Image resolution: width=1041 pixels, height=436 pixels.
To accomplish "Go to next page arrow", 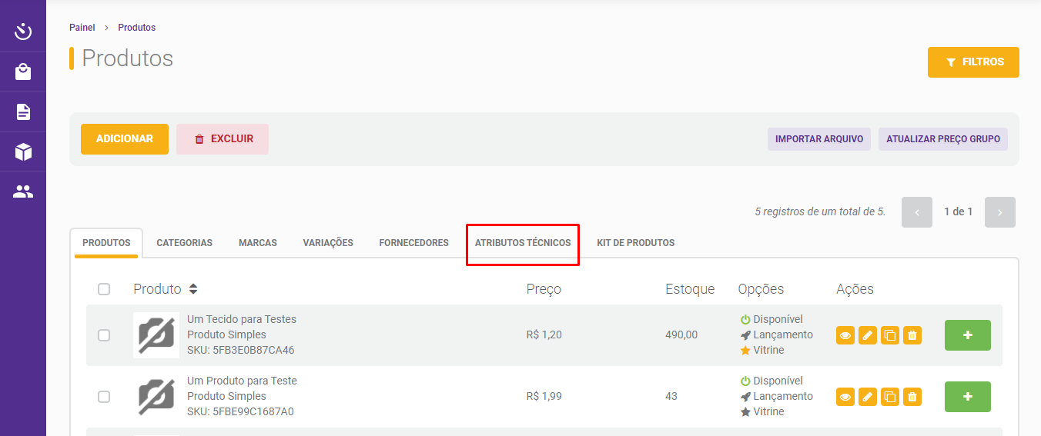I will pyautogui.click(x=999, y=212).
